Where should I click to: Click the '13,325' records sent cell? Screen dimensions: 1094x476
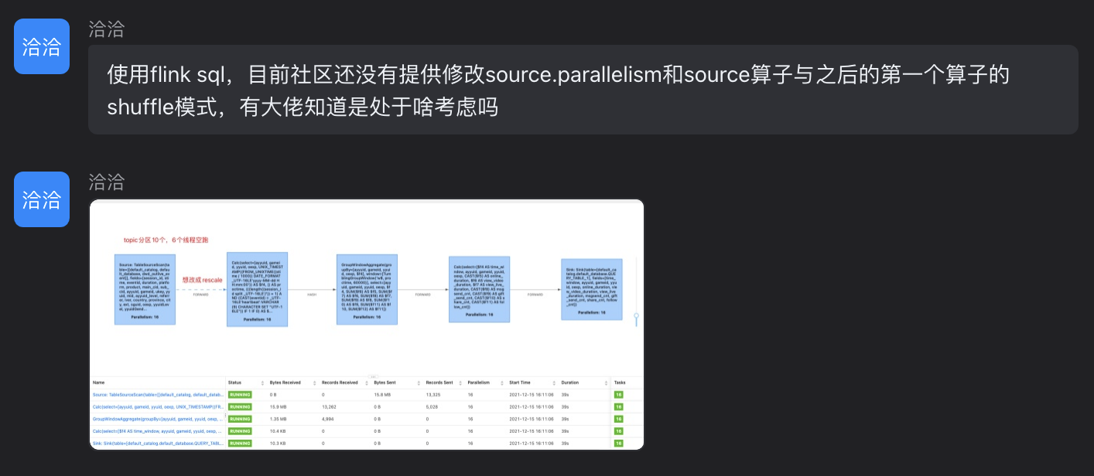(433, 394)
